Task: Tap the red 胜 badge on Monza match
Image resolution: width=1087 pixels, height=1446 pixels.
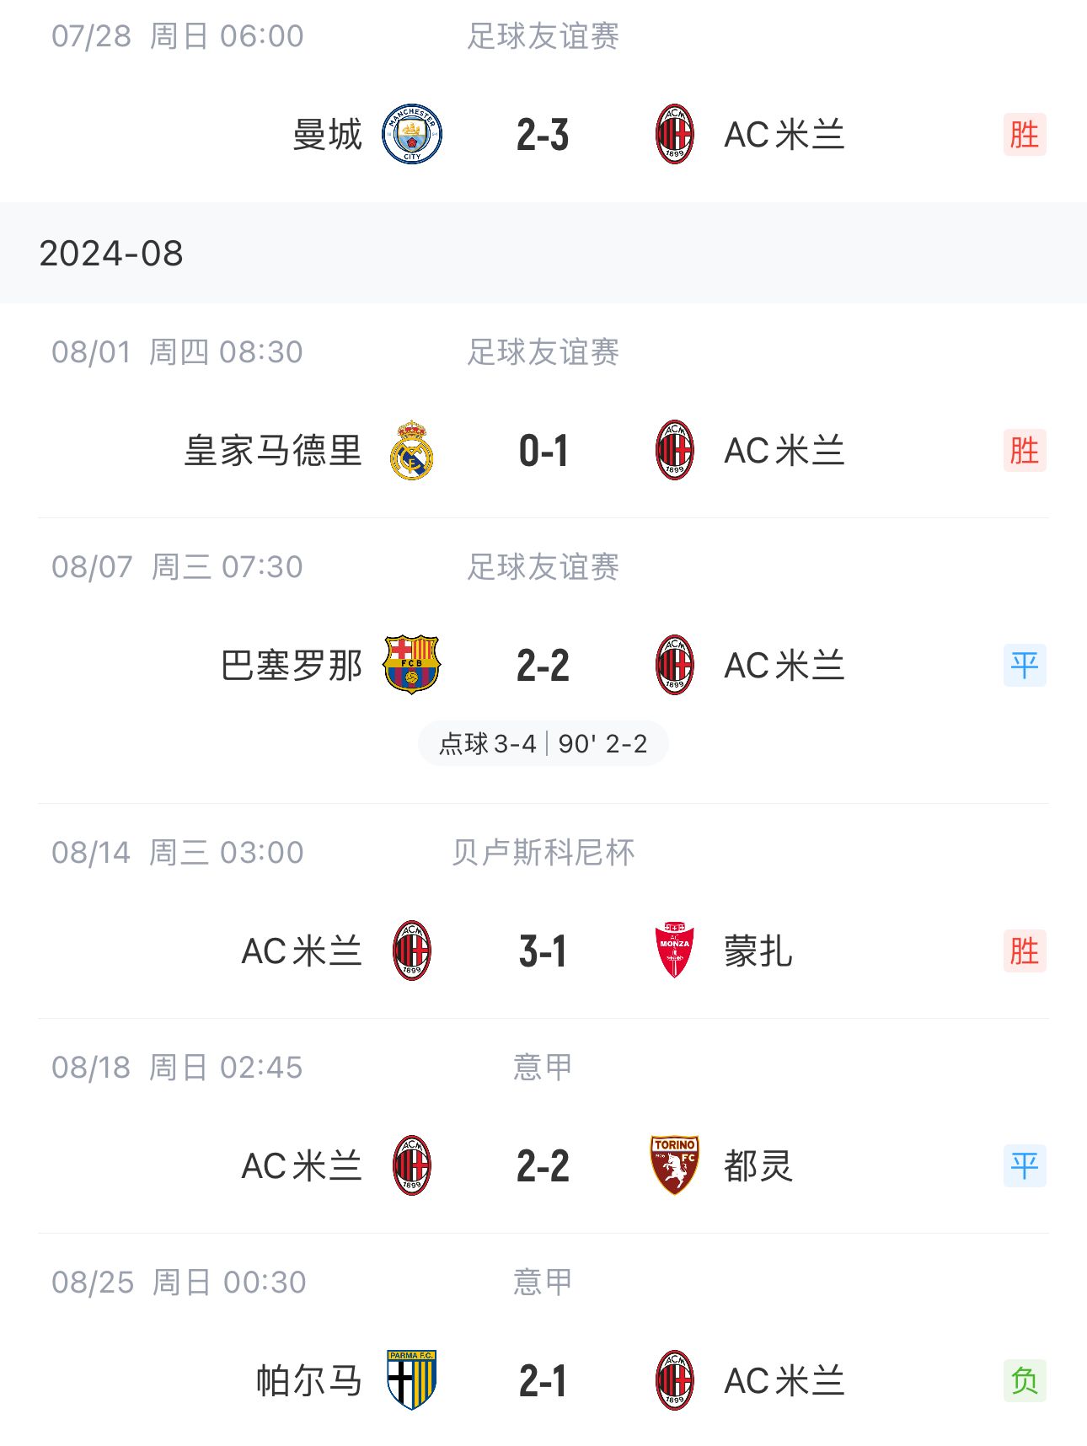Action: pos(1025,951)
